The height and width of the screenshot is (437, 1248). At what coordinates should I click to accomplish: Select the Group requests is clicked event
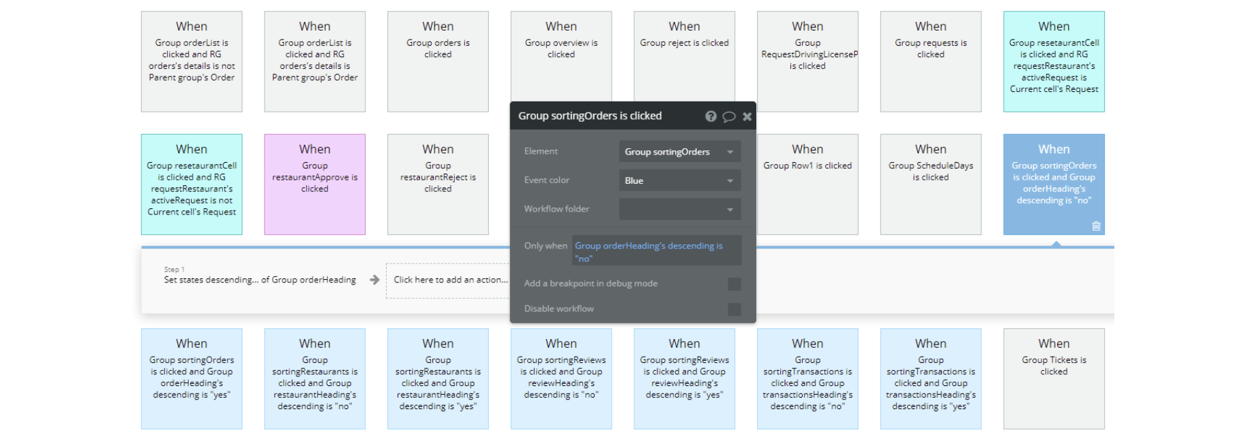click(930, 61)
